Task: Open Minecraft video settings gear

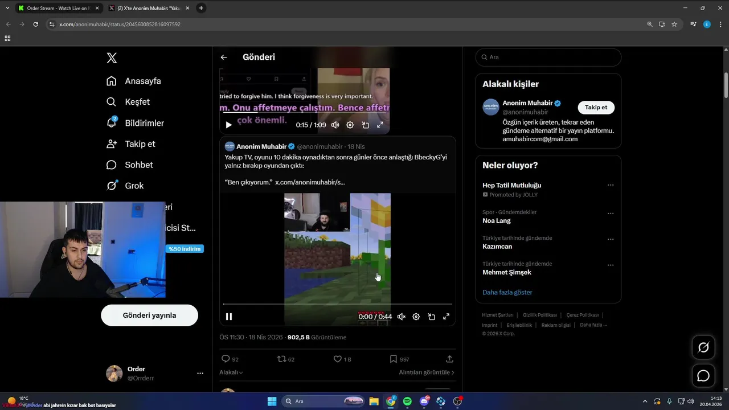Action: click(416, 317)
